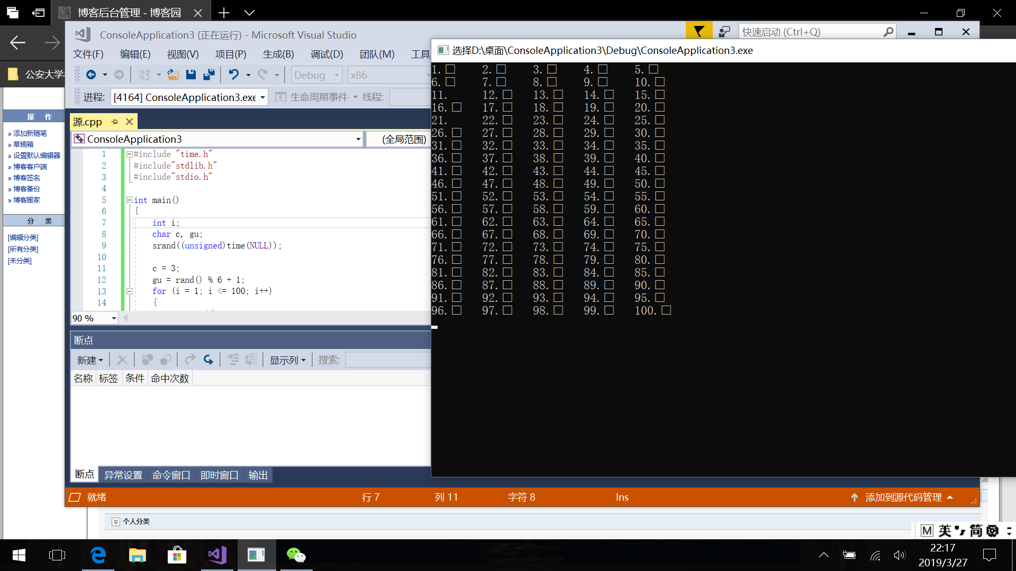The width and height of the screenshot is (1016, 571).
Task: Switch to the 输出 tab
Action: click(258, 475)
